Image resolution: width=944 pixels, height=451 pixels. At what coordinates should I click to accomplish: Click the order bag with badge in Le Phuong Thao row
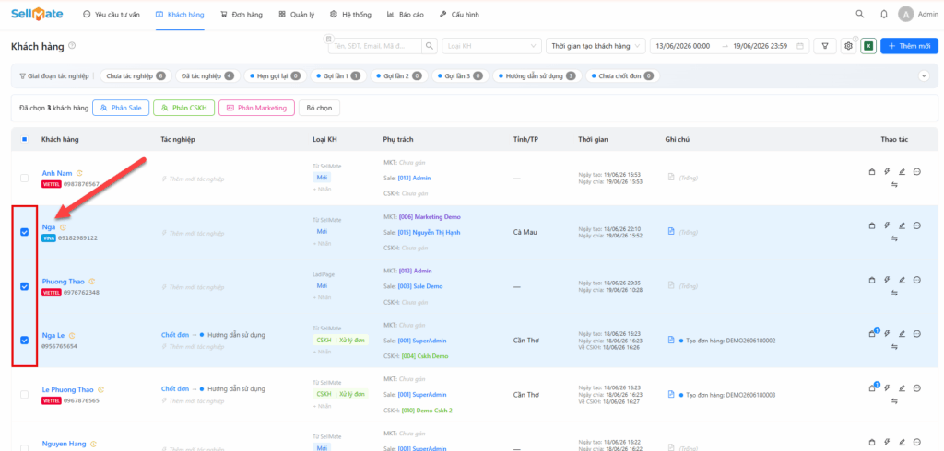point(873,387)
